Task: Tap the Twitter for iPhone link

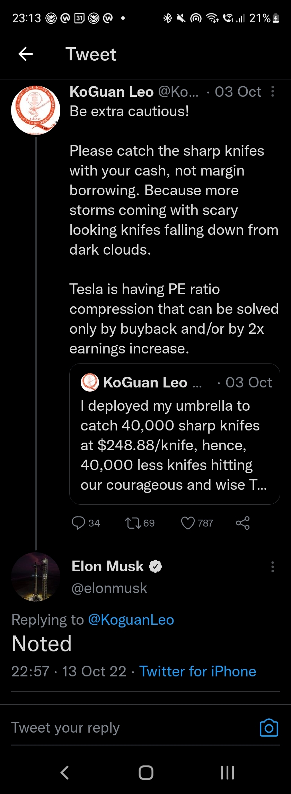Action: click(197, 672)
